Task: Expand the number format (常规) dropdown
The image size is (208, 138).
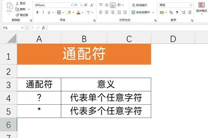Action: [190, 5]
